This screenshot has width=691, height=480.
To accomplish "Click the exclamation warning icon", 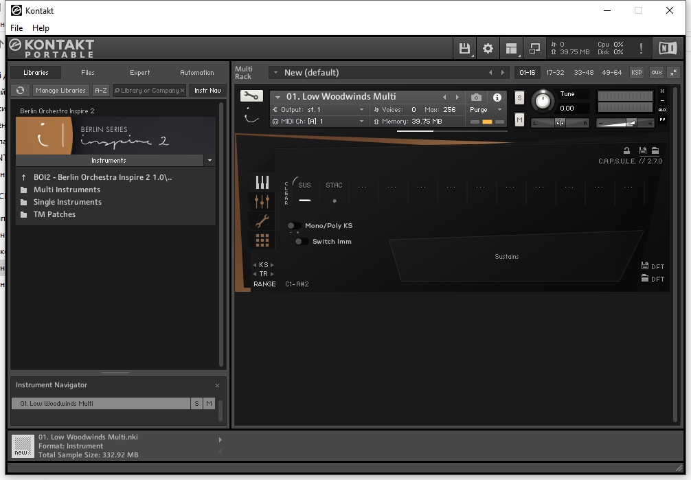I will pyautogui.click(x=641, y=48).
